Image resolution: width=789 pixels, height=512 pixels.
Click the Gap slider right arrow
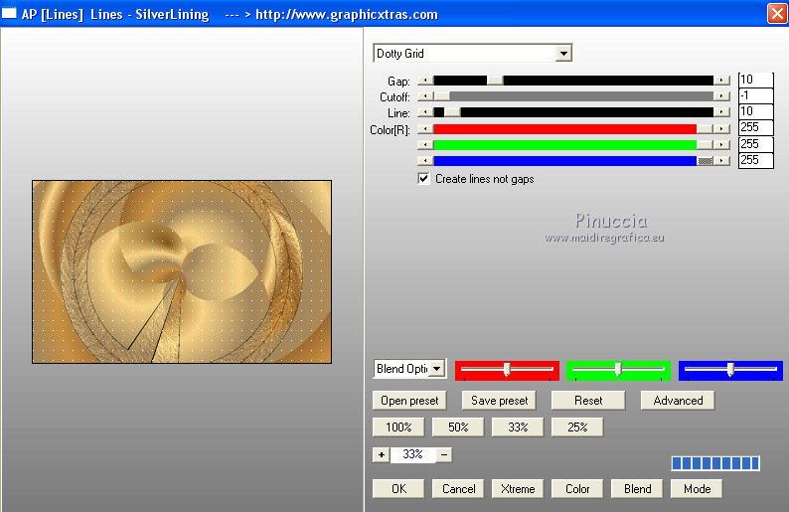pos(721,81)
